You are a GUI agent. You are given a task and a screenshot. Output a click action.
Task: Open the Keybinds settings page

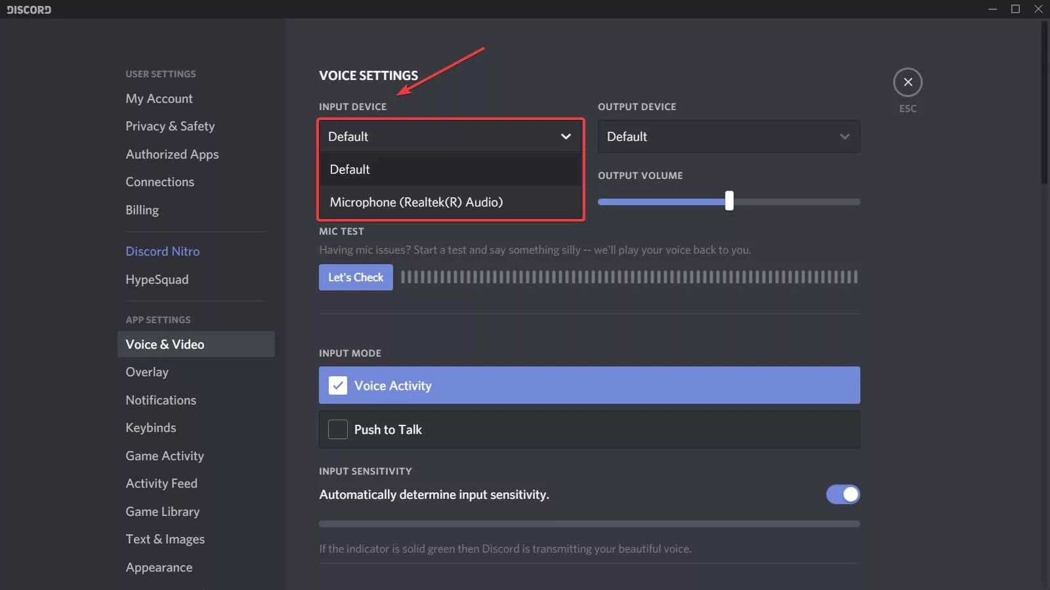coord(151,427)
